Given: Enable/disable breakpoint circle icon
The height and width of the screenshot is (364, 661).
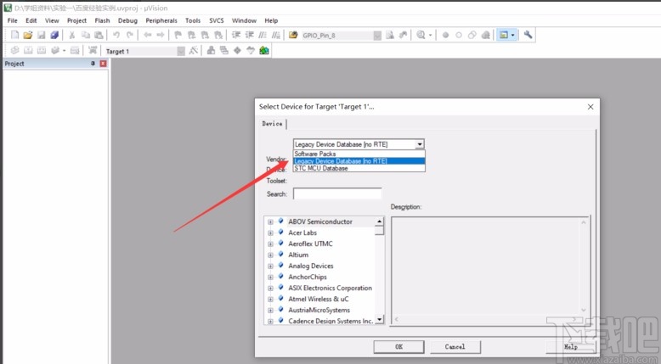Looking at the screenshot, I should click(459, 36).
